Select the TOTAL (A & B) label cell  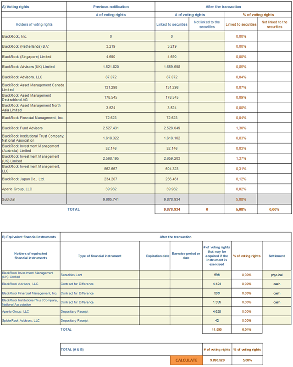[131, 350]
